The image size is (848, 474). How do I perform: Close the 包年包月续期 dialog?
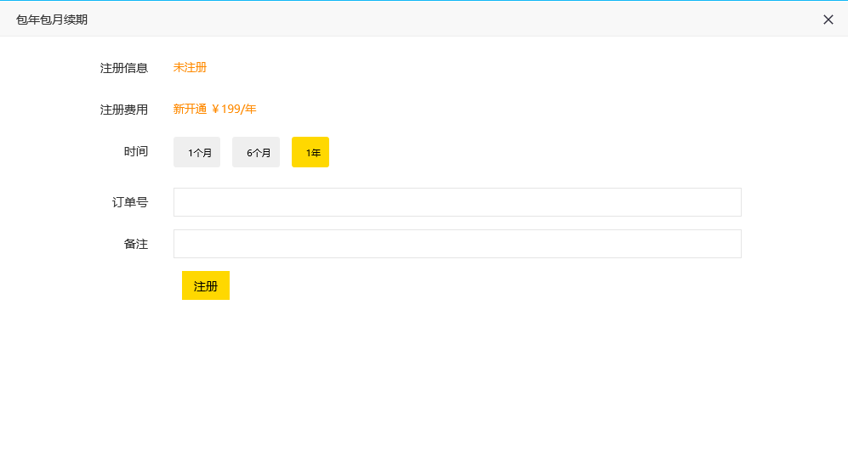tap(828, 20)
